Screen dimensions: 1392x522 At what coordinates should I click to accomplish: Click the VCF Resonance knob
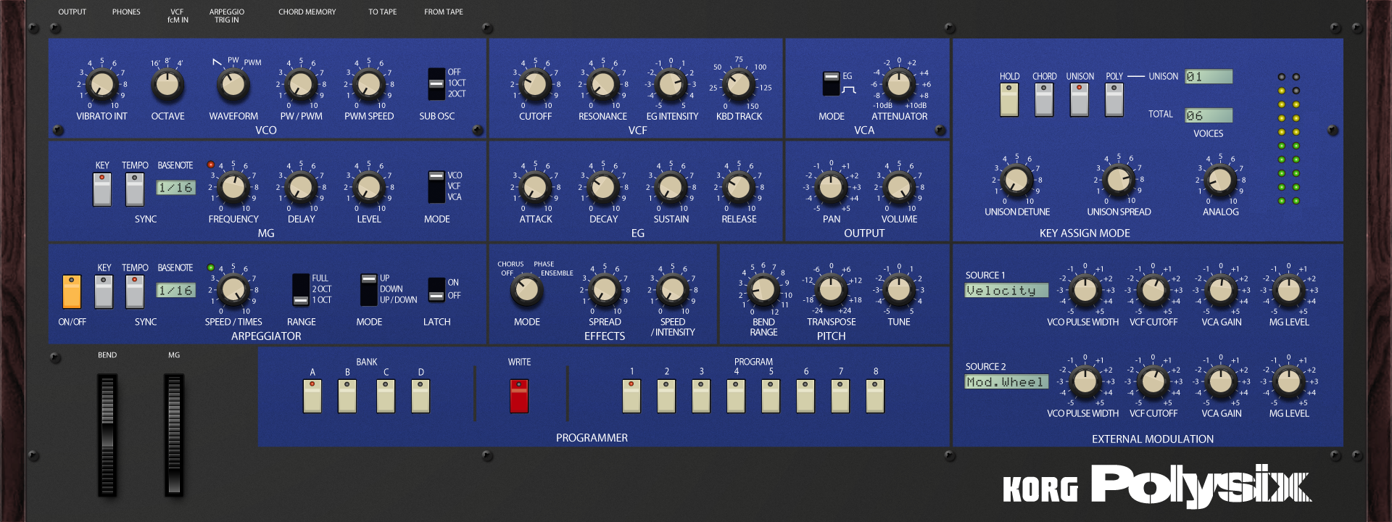point(603,85)
